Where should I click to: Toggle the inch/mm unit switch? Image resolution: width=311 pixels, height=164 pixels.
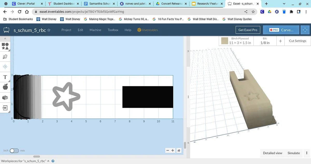(14, 151)
